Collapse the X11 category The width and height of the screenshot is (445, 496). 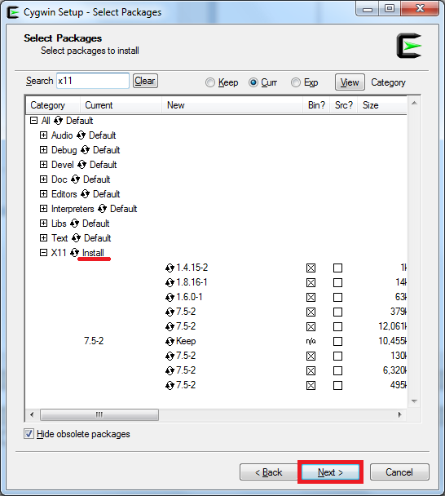click(43, 252)
